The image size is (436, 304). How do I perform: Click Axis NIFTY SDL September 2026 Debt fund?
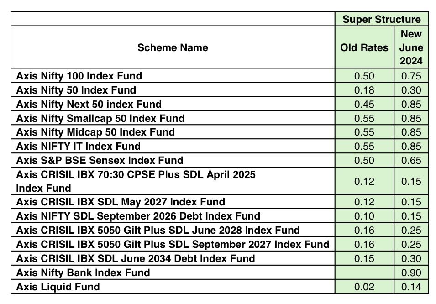[138, 216]
